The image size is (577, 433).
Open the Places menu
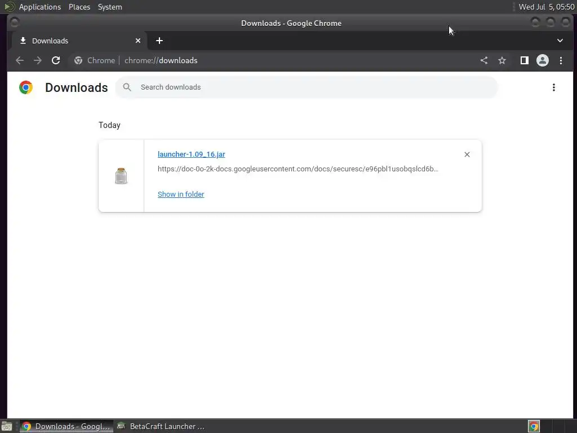tap(79, 7)
